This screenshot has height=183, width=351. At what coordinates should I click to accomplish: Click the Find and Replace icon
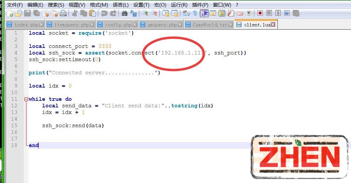(x=133, y=14)
